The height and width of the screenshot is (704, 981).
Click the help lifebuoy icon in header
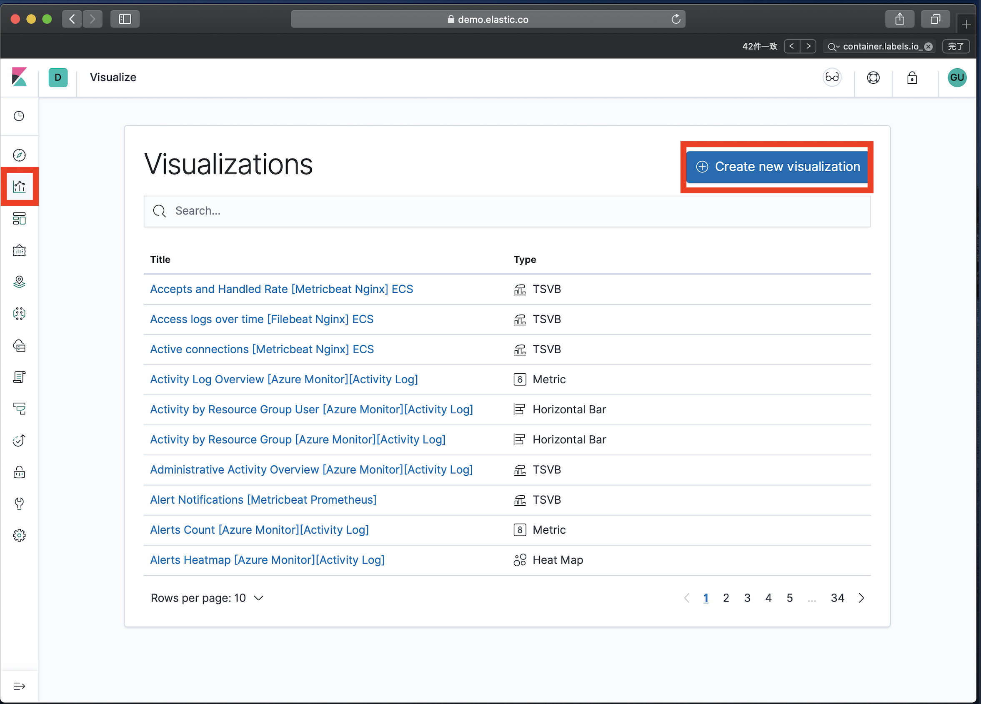[873, 78]
